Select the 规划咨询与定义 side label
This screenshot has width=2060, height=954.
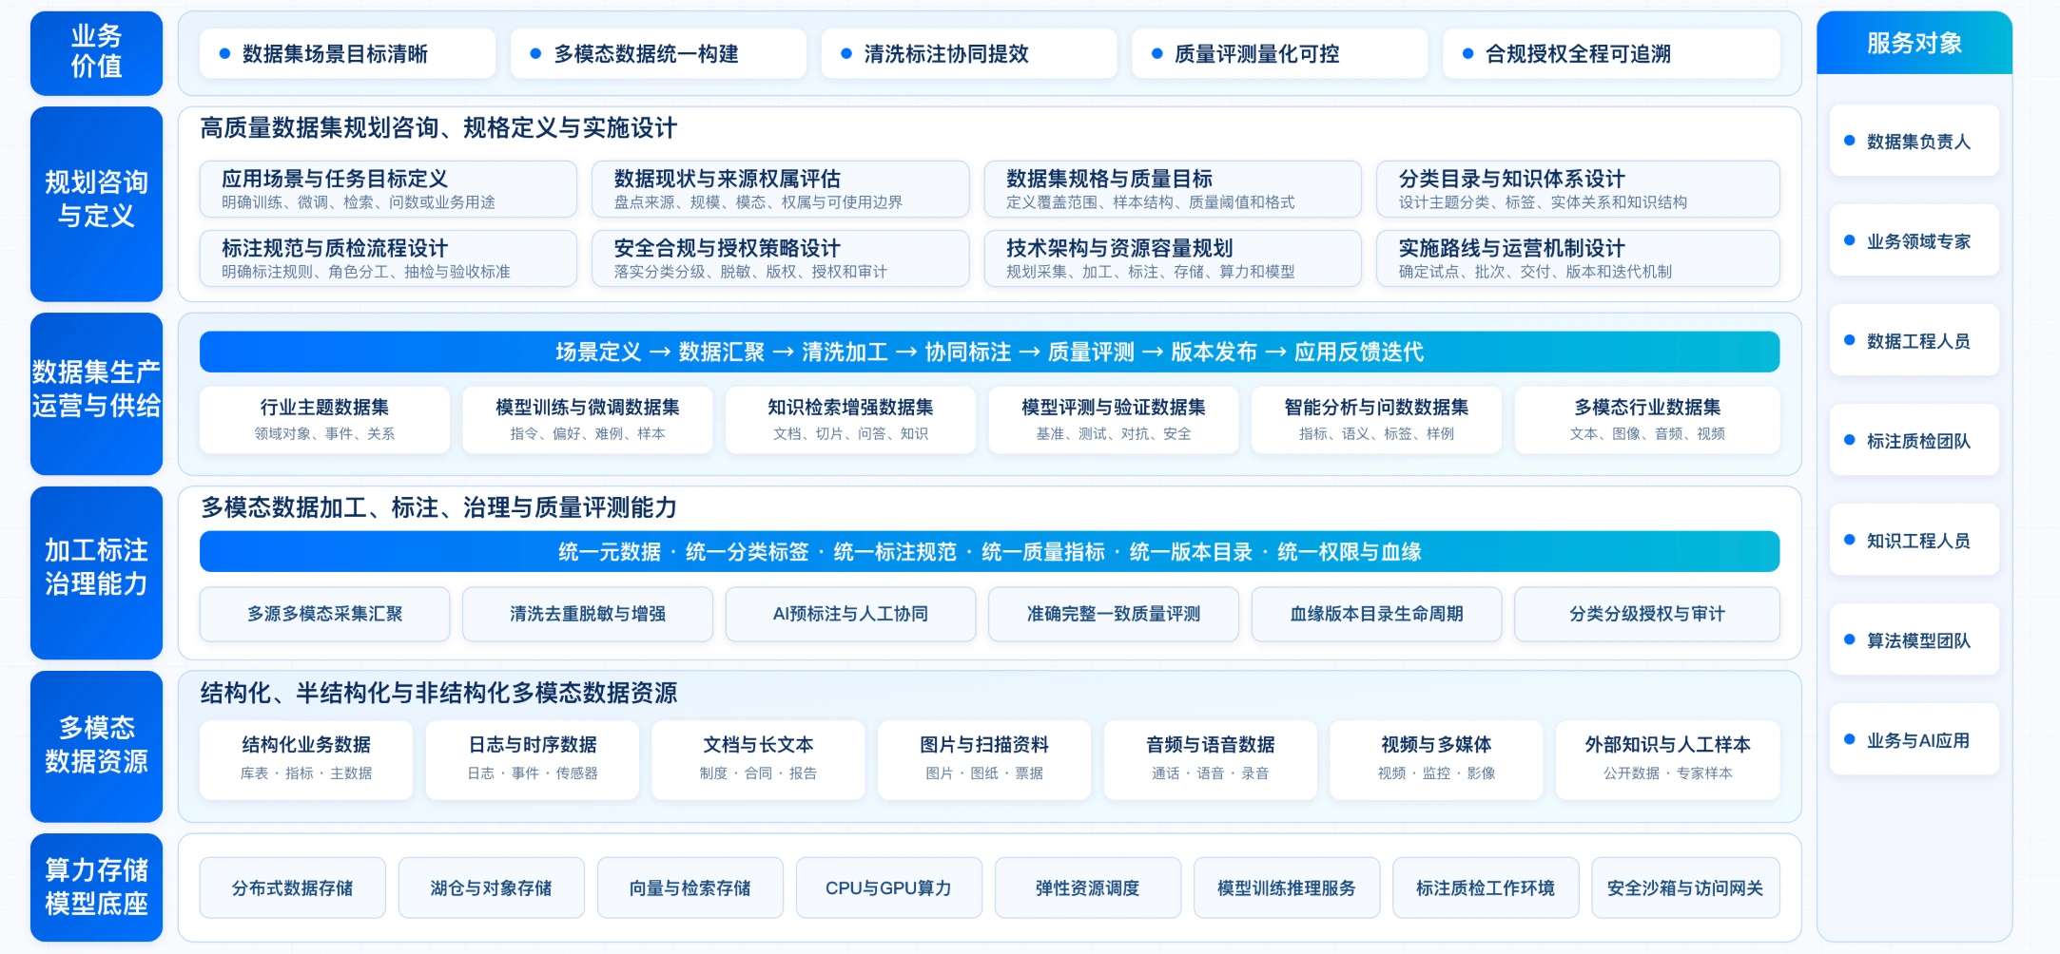point(96,203)
